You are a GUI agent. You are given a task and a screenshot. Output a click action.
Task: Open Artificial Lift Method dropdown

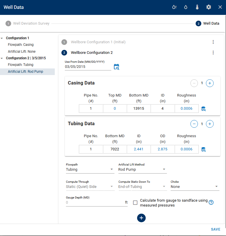coord(142,170)
